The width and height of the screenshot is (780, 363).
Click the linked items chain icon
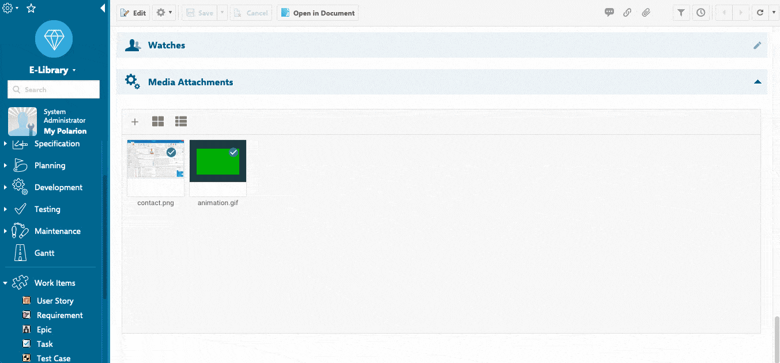click(x=627, y=12)
